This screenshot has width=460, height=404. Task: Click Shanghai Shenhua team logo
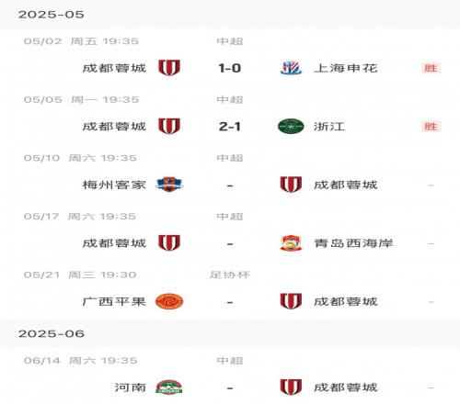tap(291, 68)
